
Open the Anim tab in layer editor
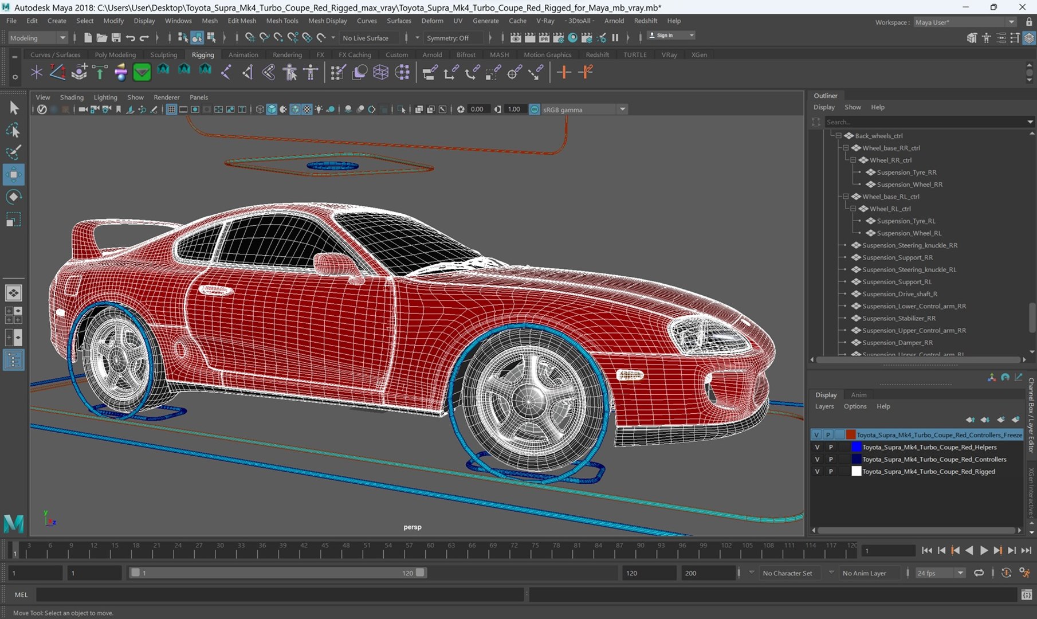pos(858,395)
